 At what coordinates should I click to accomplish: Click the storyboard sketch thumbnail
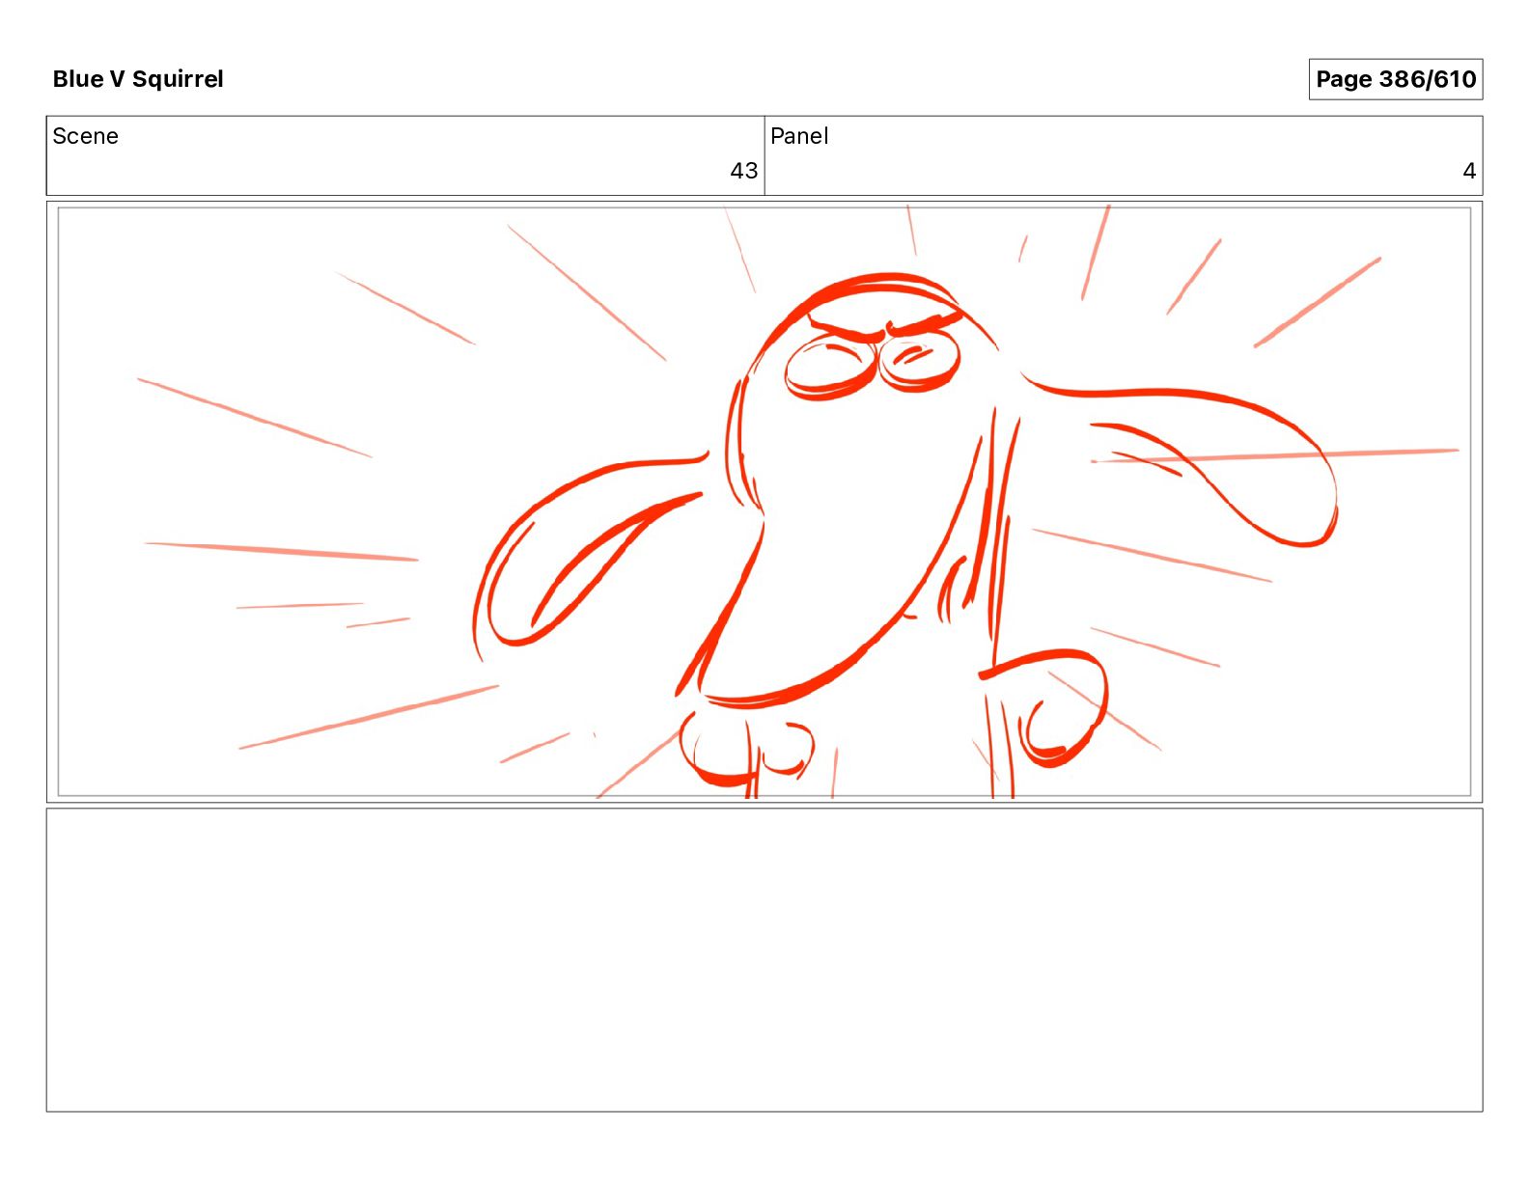(764, 502)
